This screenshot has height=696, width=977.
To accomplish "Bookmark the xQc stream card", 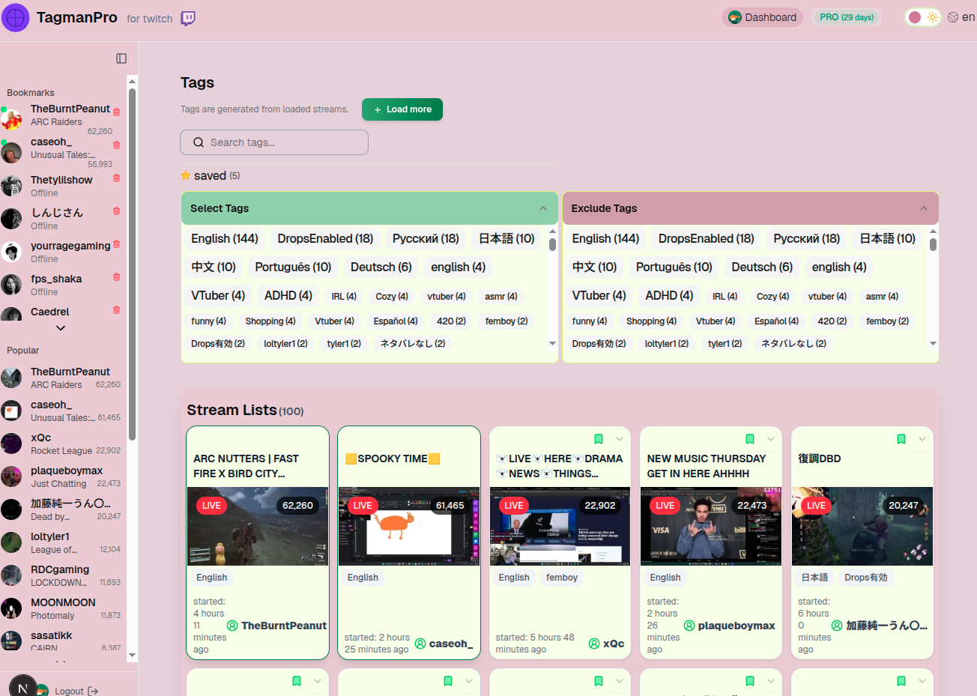I will [599, 439].
